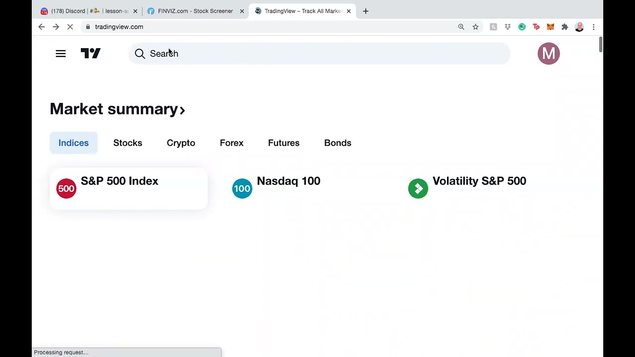This screenshot has width=635, height=357.
Task: Open the Extensions puzzle piece menu
Action: coord(565,27)
